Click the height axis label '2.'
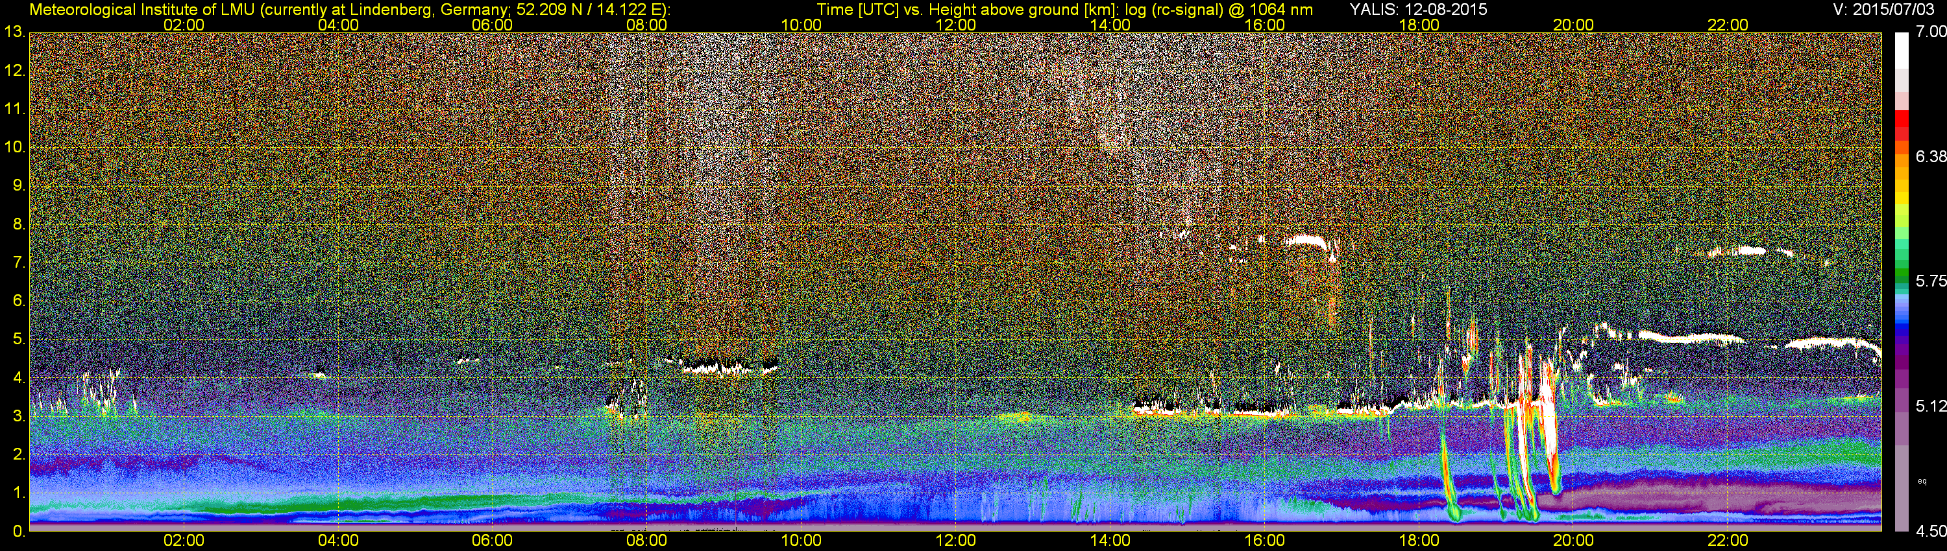Viewport: 1947px width, 551px height. tap(18, 454)
